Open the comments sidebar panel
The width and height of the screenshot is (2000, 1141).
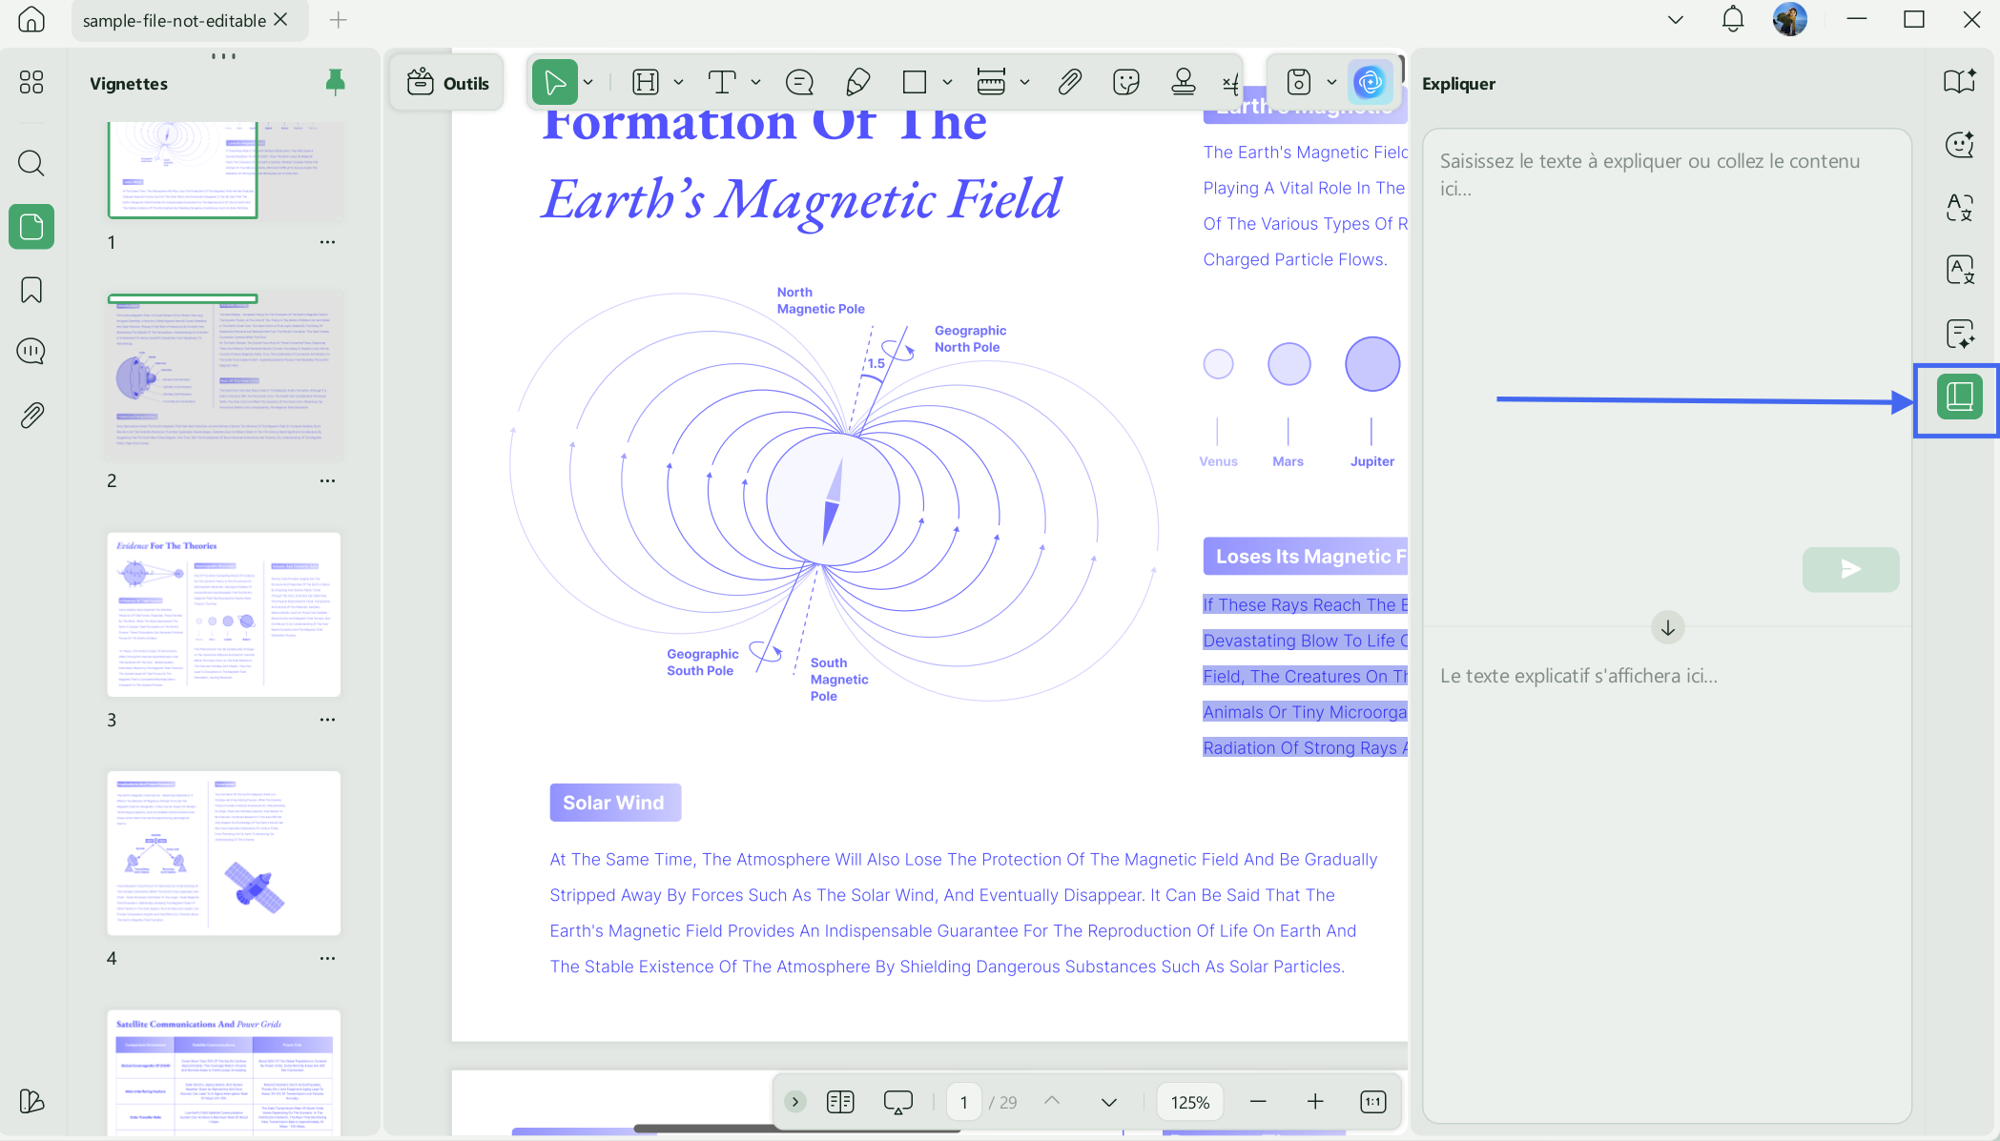tap(31, 352)
